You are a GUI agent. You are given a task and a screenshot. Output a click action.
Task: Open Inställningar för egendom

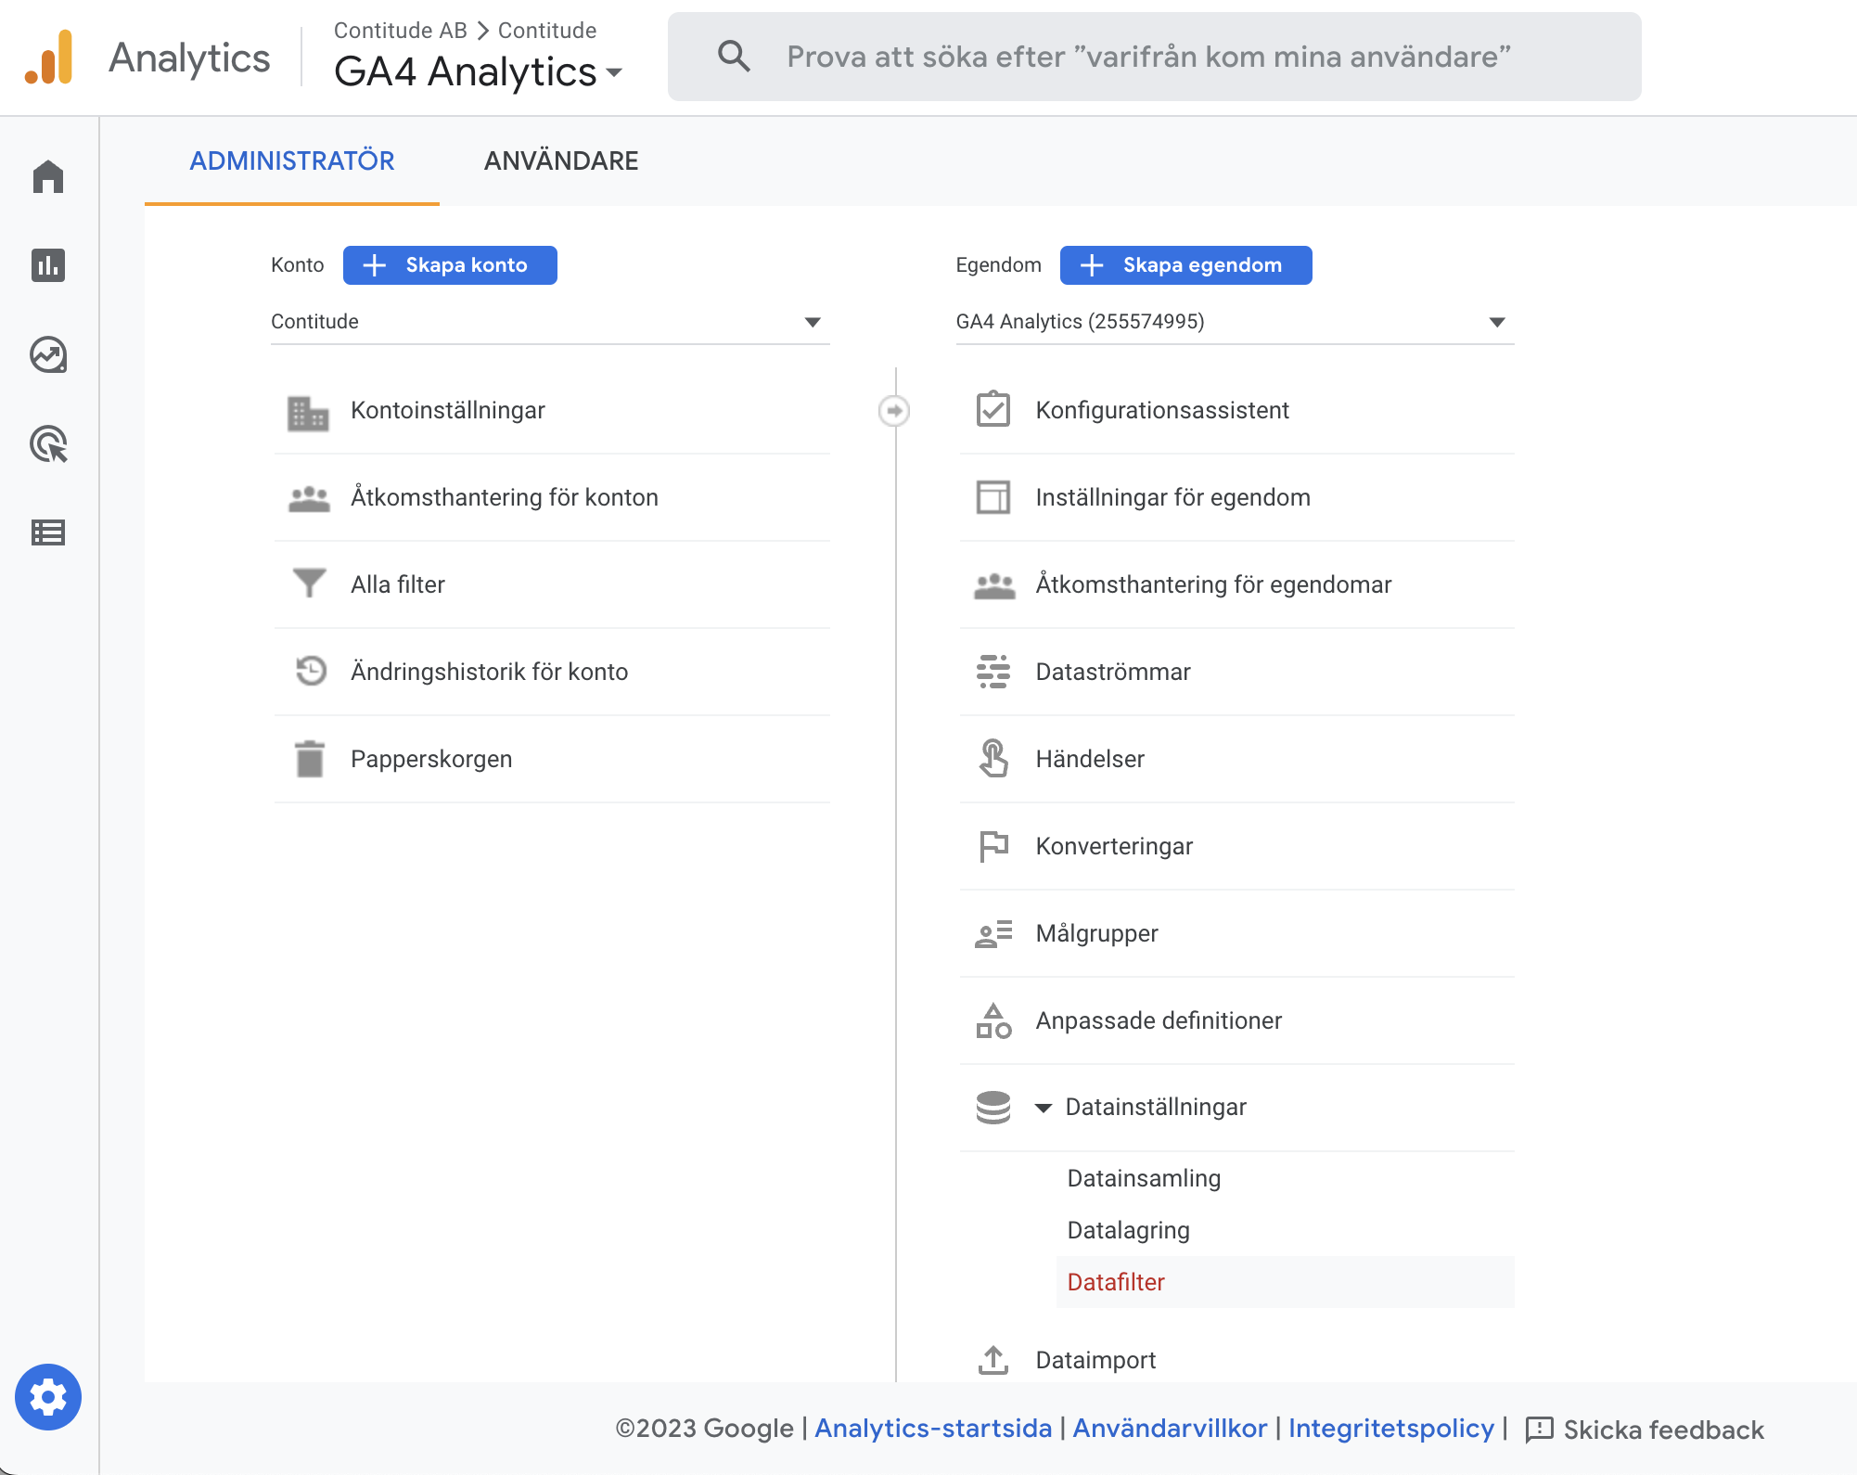pyautogui.click(x=1236, y=498)
